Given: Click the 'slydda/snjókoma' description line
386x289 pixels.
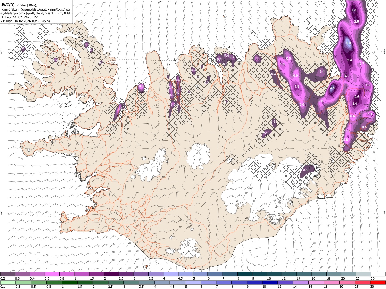Looking at the screenshot, I should tap(36, 13).
